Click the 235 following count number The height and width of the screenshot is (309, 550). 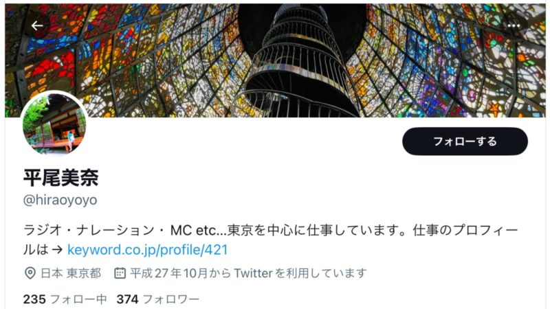pyautogui.click(x=34, y=299)
